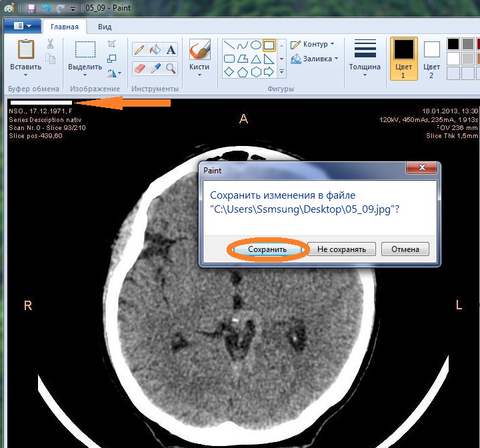Image resolution: width=480 pixels, height=448 pixels.
Task: Open the Контур outline dropdown
Action: [x=312, y=45]
